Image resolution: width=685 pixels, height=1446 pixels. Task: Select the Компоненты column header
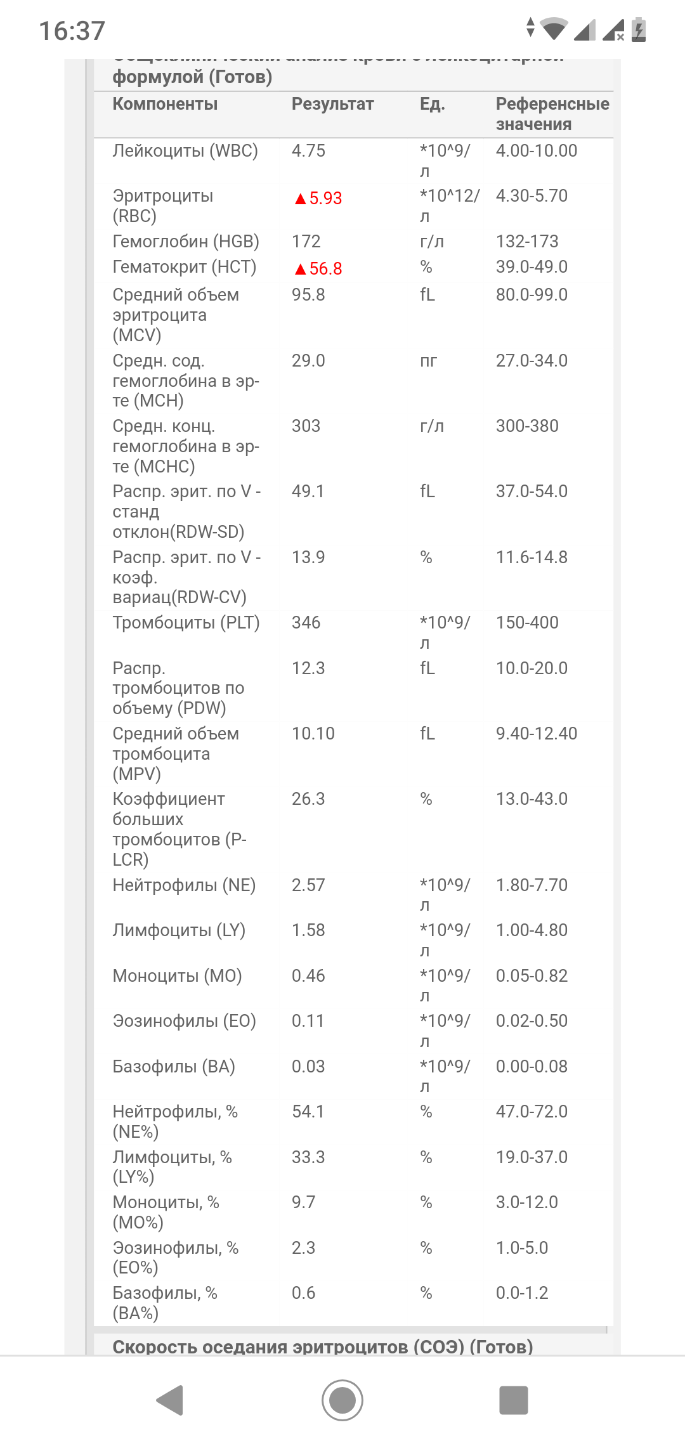pos(165,104)
